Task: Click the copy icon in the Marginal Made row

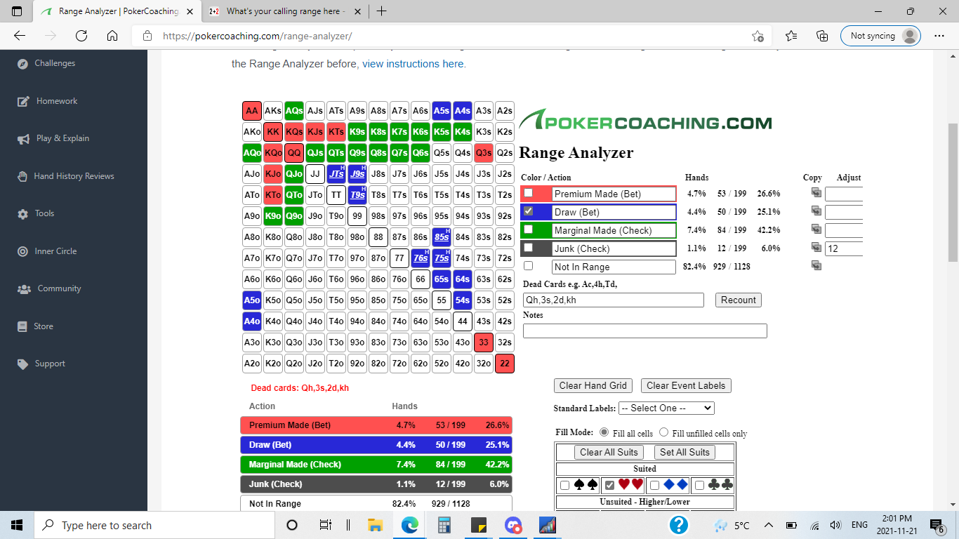Action: click(816, 229)
